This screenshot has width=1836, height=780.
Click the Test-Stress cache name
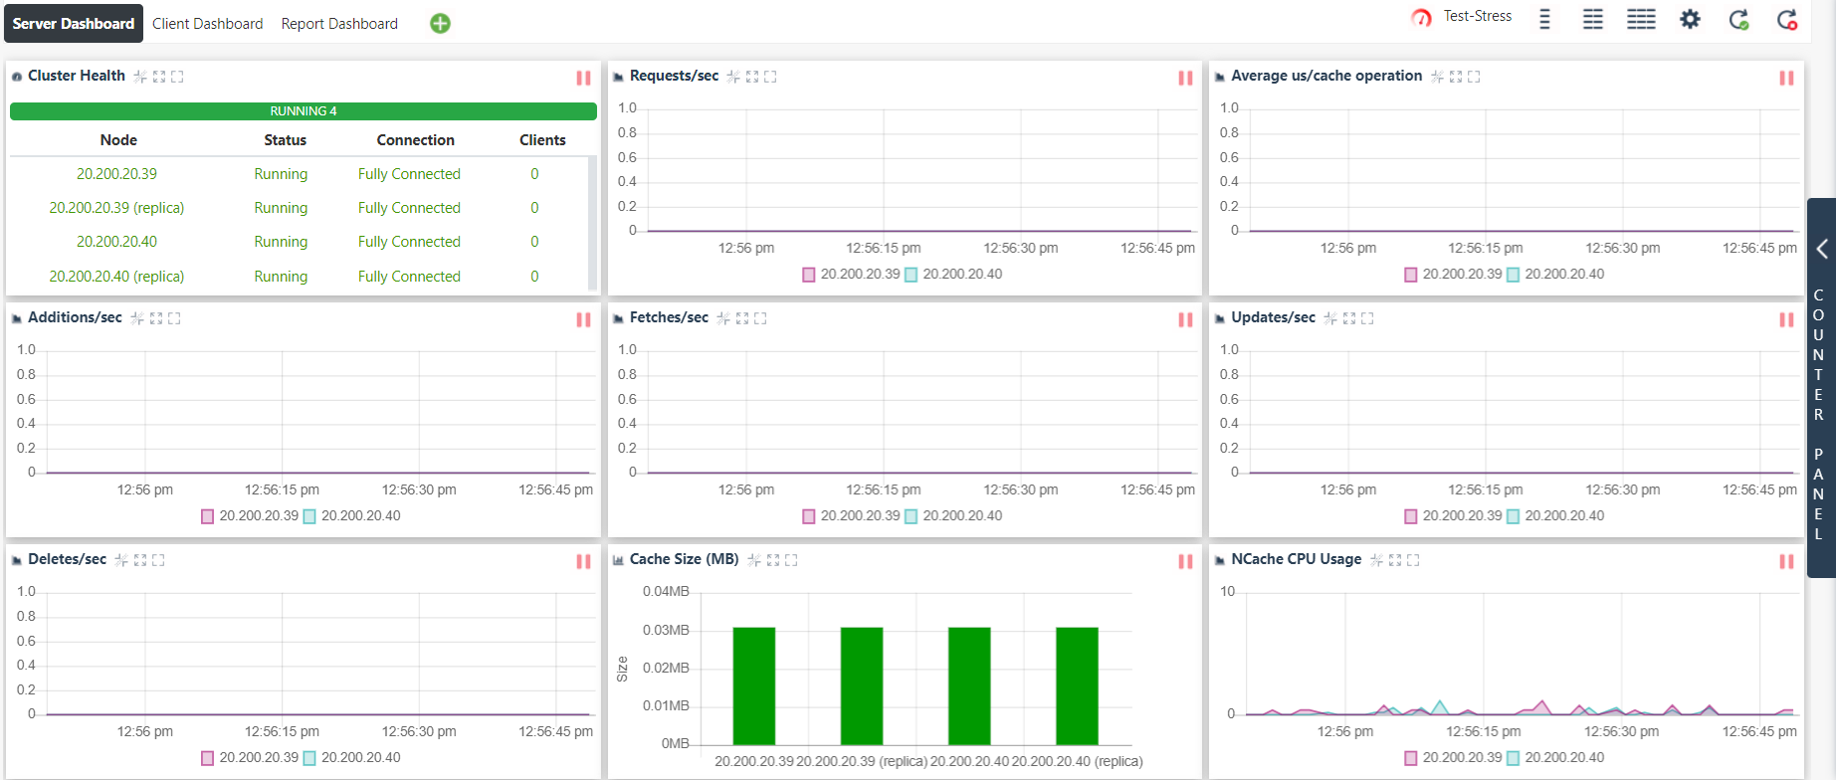click(x=1478, y=16)
